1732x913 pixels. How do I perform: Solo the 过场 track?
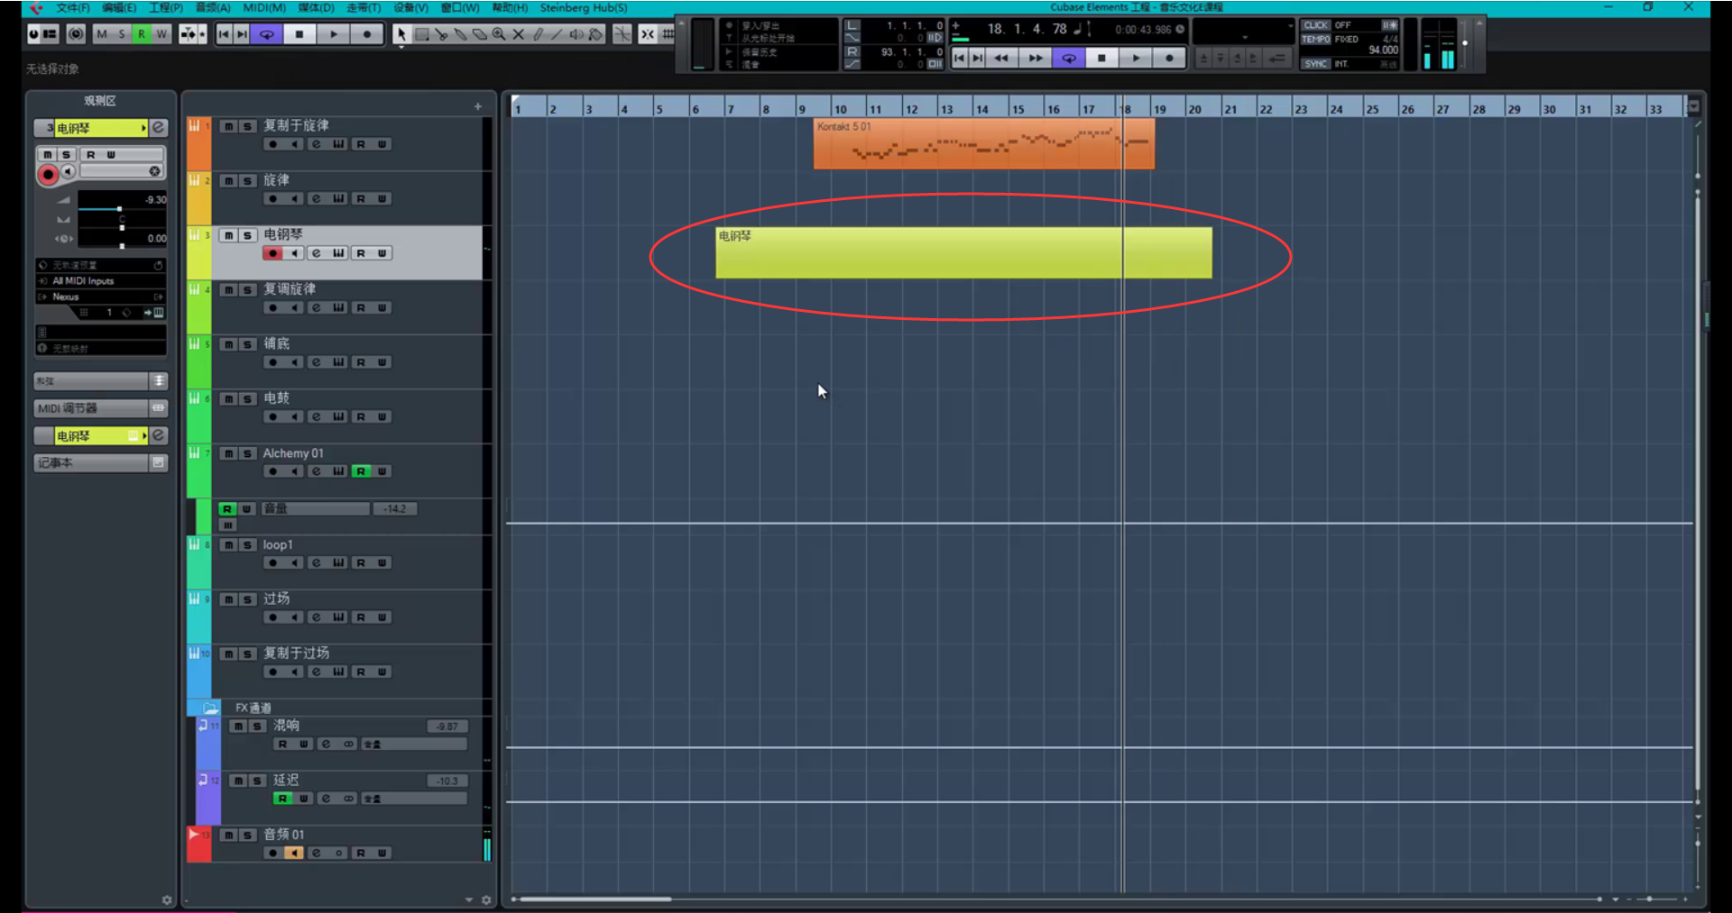tap(247, 600)
